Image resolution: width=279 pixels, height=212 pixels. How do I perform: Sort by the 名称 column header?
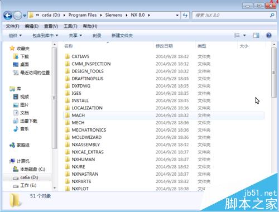[x=69, y=46]
